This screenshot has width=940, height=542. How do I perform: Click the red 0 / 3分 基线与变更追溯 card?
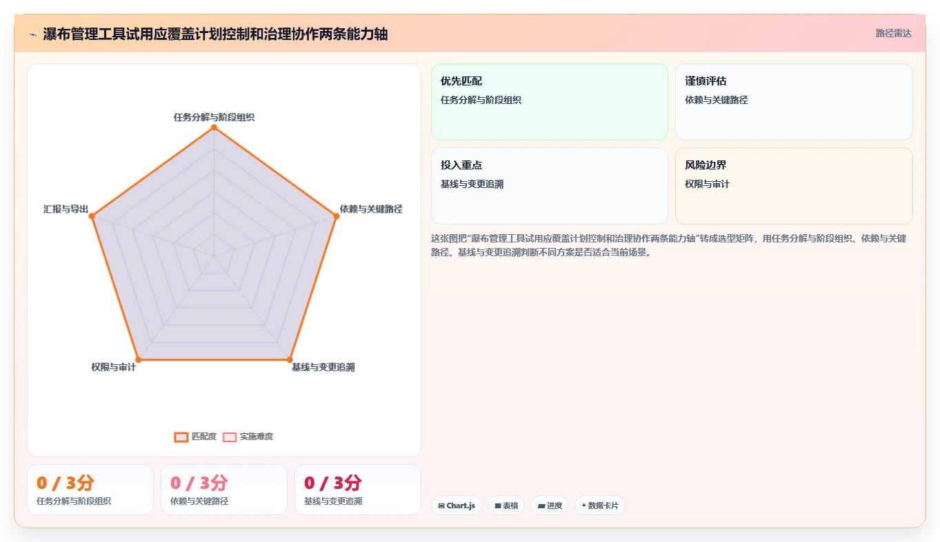[x=358, y=490]
